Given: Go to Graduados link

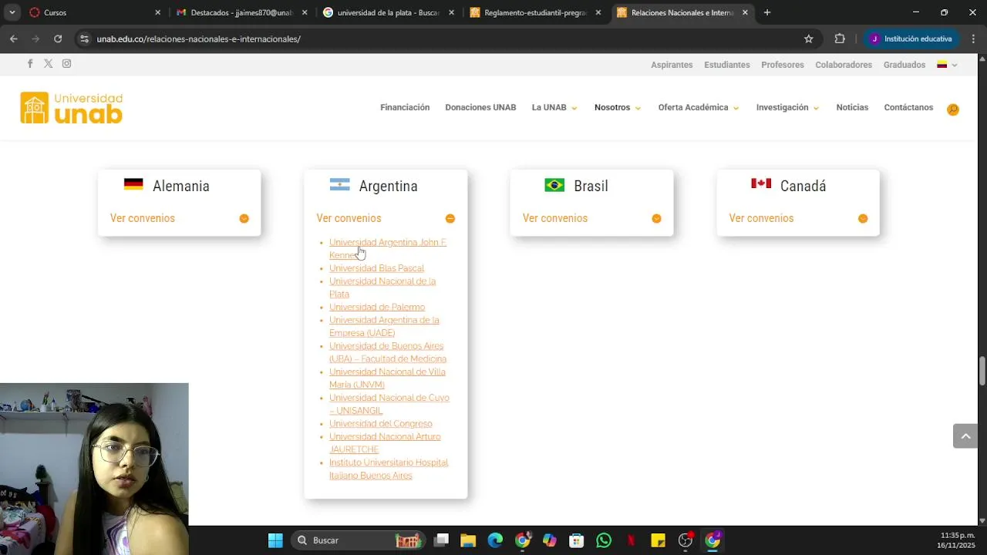Looking at the screenshot, I should point(904,65).
